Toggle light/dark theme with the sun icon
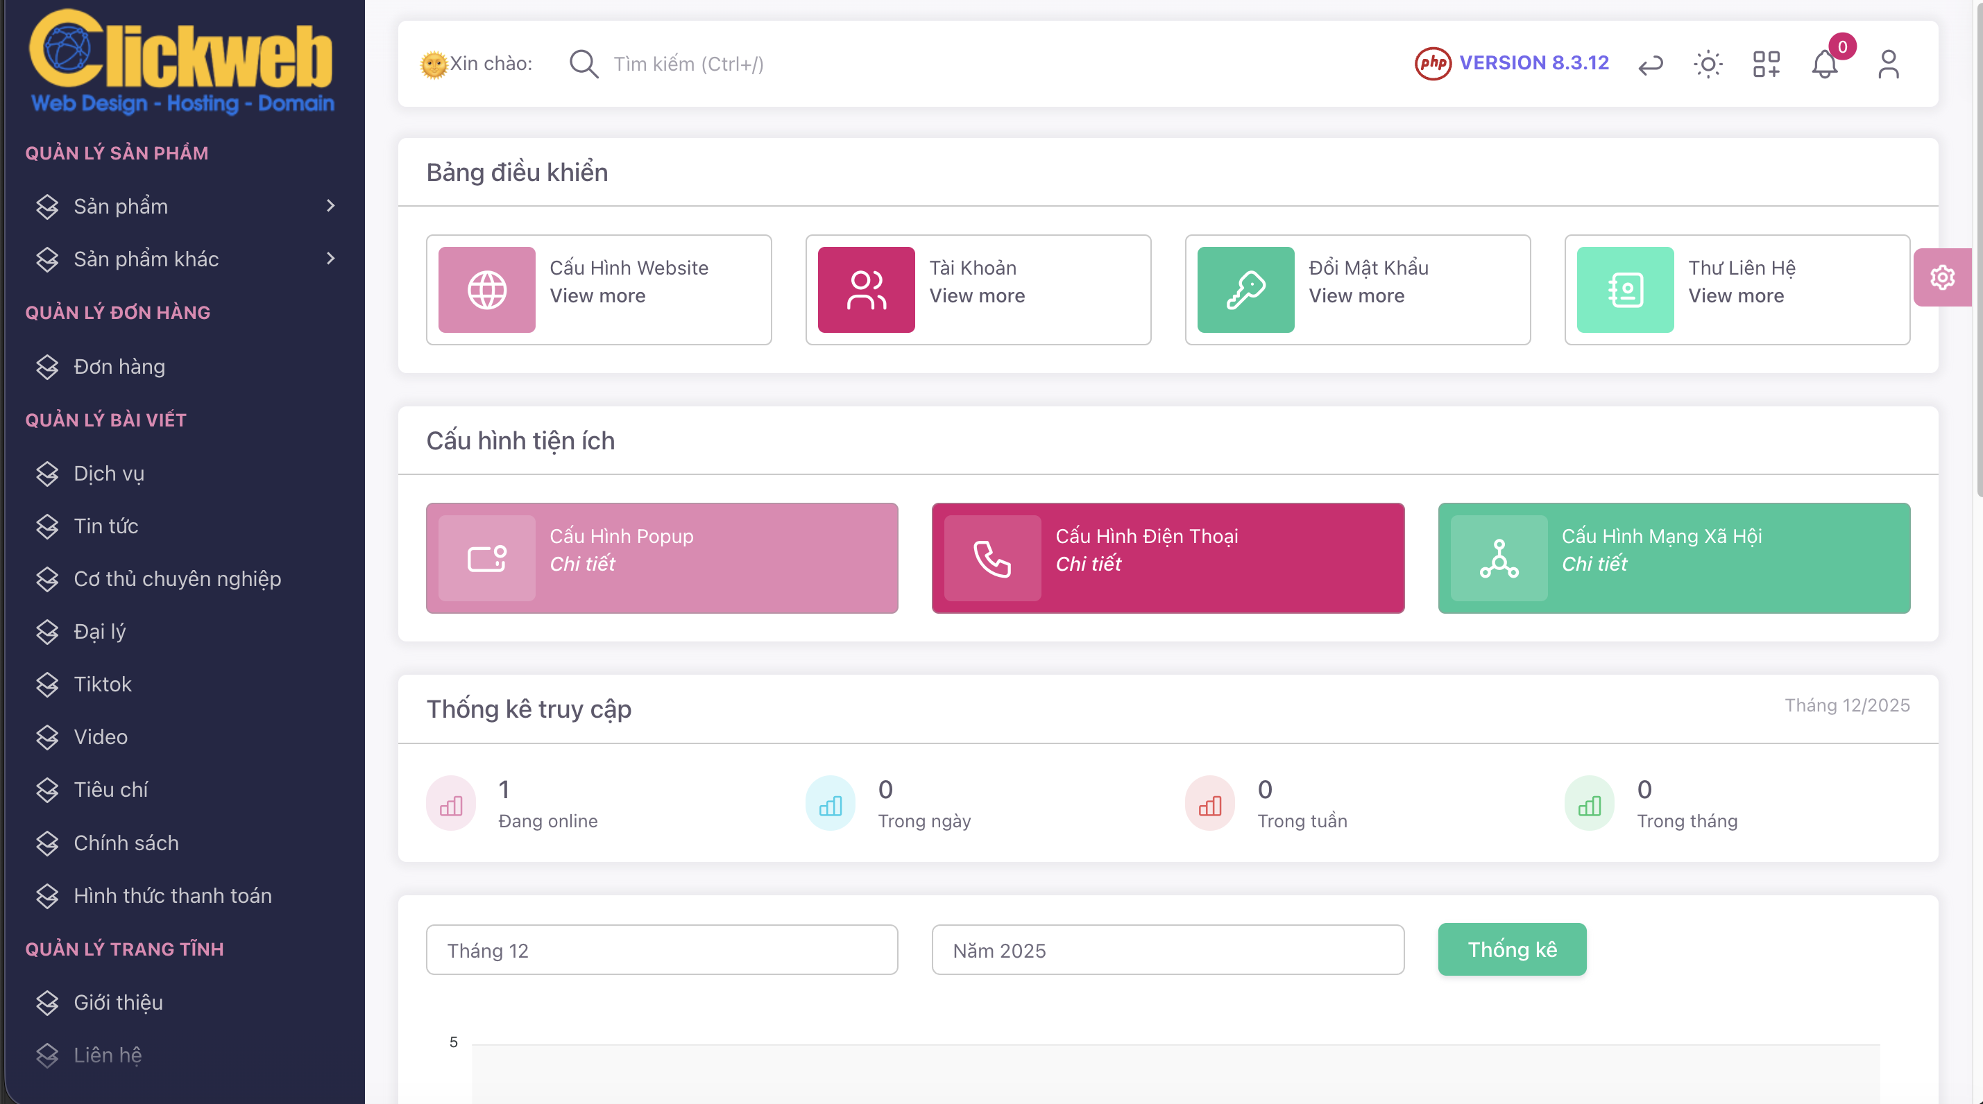Viewport: 1983px width, 1104px height. (1708, 64)
